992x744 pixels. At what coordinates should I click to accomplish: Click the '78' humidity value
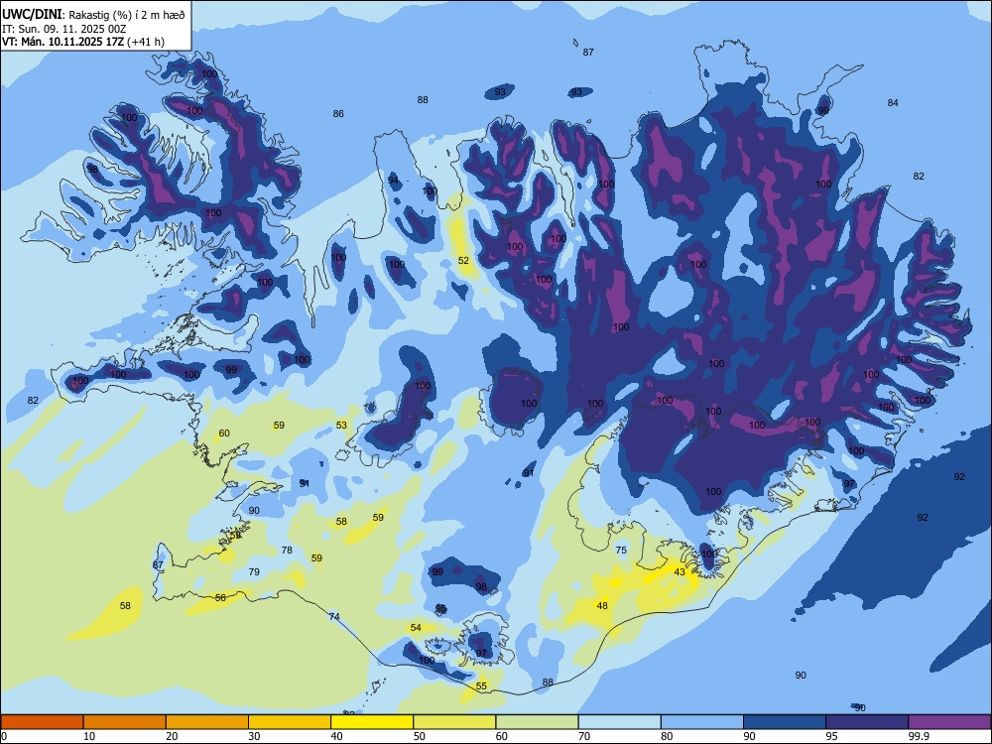pyautogui.click(x=287, y=550)
